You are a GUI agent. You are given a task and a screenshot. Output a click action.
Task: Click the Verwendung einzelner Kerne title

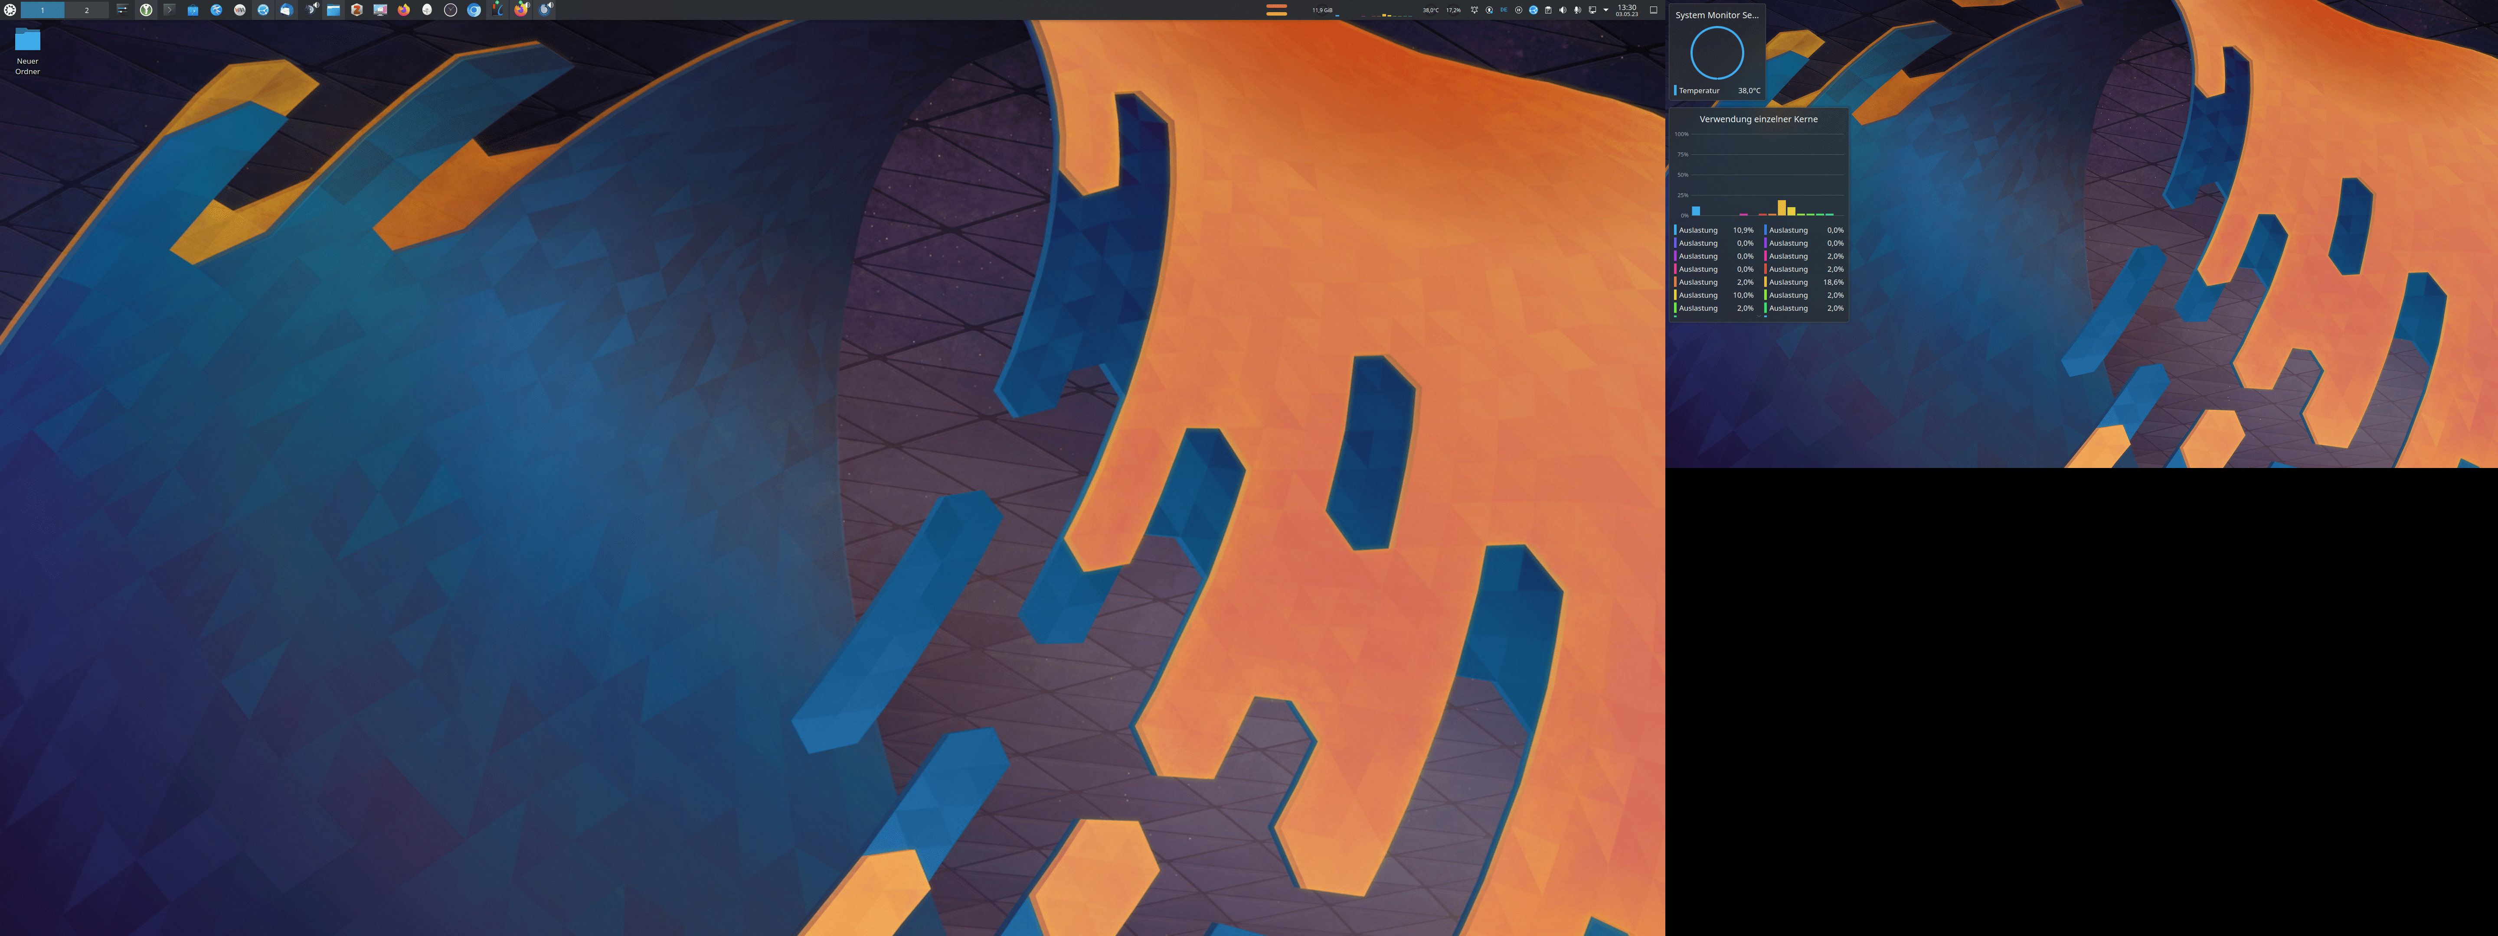1758,119
